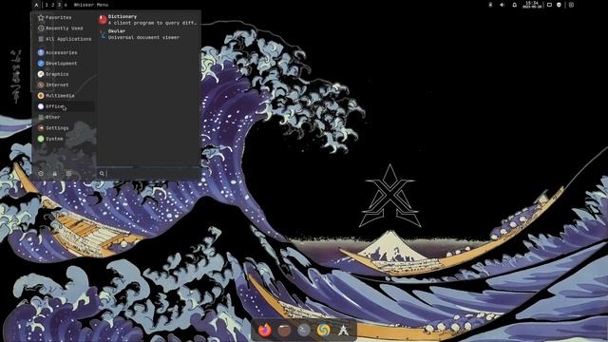Click the Arch logo launcher in top panel
The width and height of the screenshot is (608, 342).
tap(36, 5)
